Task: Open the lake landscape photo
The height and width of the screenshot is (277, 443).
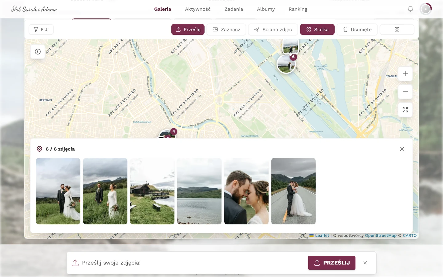Action: click(x=199, y=191)
